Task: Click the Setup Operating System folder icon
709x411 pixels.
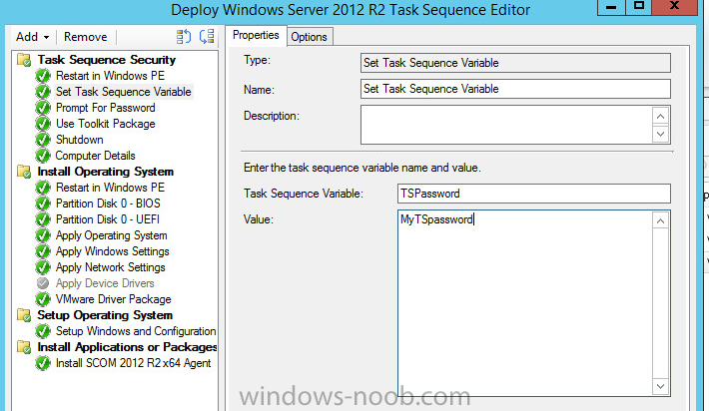Action: click(x=24, y=315)
